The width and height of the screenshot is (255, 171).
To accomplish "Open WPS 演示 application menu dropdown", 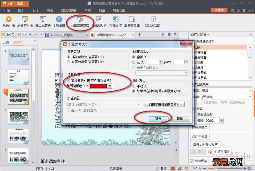I will (x=27, y=3).
